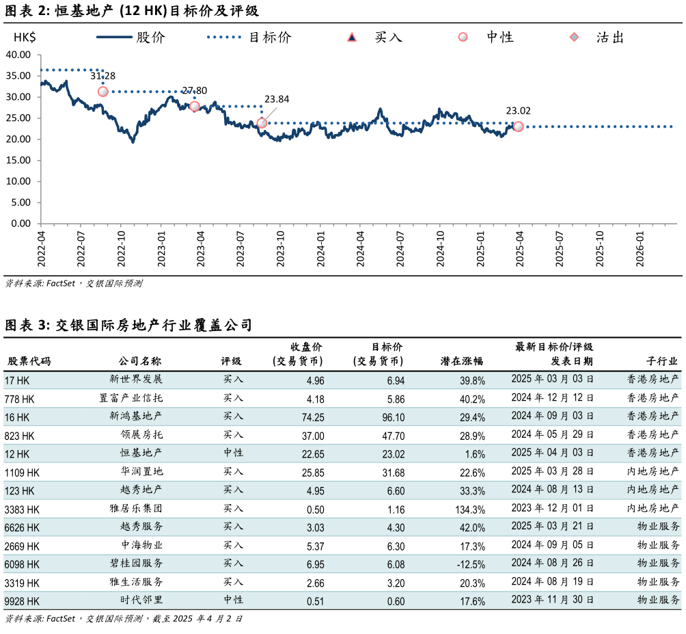686x634 pixels.
Task: Click the solid line sample in the legend
Action: 114,37
